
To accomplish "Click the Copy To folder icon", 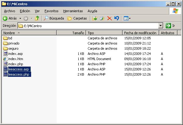I will point(102,18).
